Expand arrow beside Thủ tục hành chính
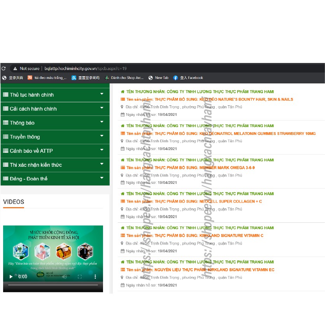The image size is (325, 325). 102,94
